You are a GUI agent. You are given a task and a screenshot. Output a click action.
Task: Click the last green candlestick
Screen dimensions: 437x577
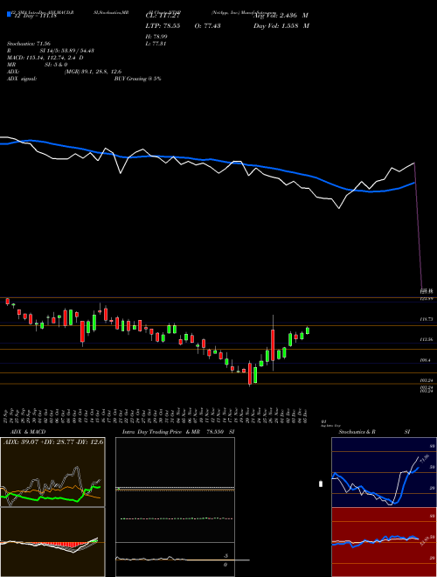point(308,330)
